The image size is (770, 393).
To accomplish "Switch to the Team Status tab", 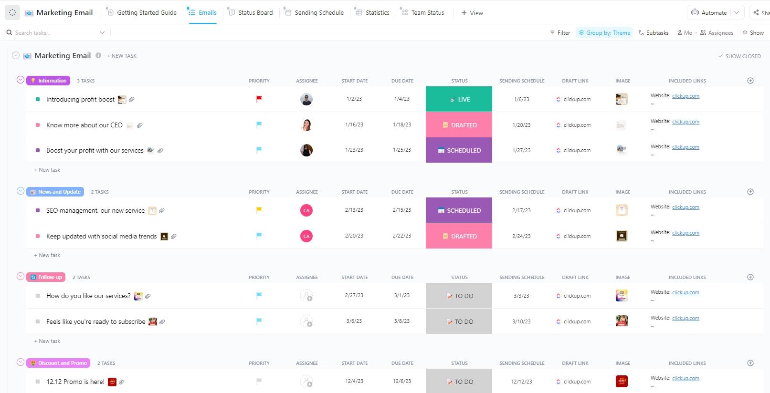I will coord(422,13).
